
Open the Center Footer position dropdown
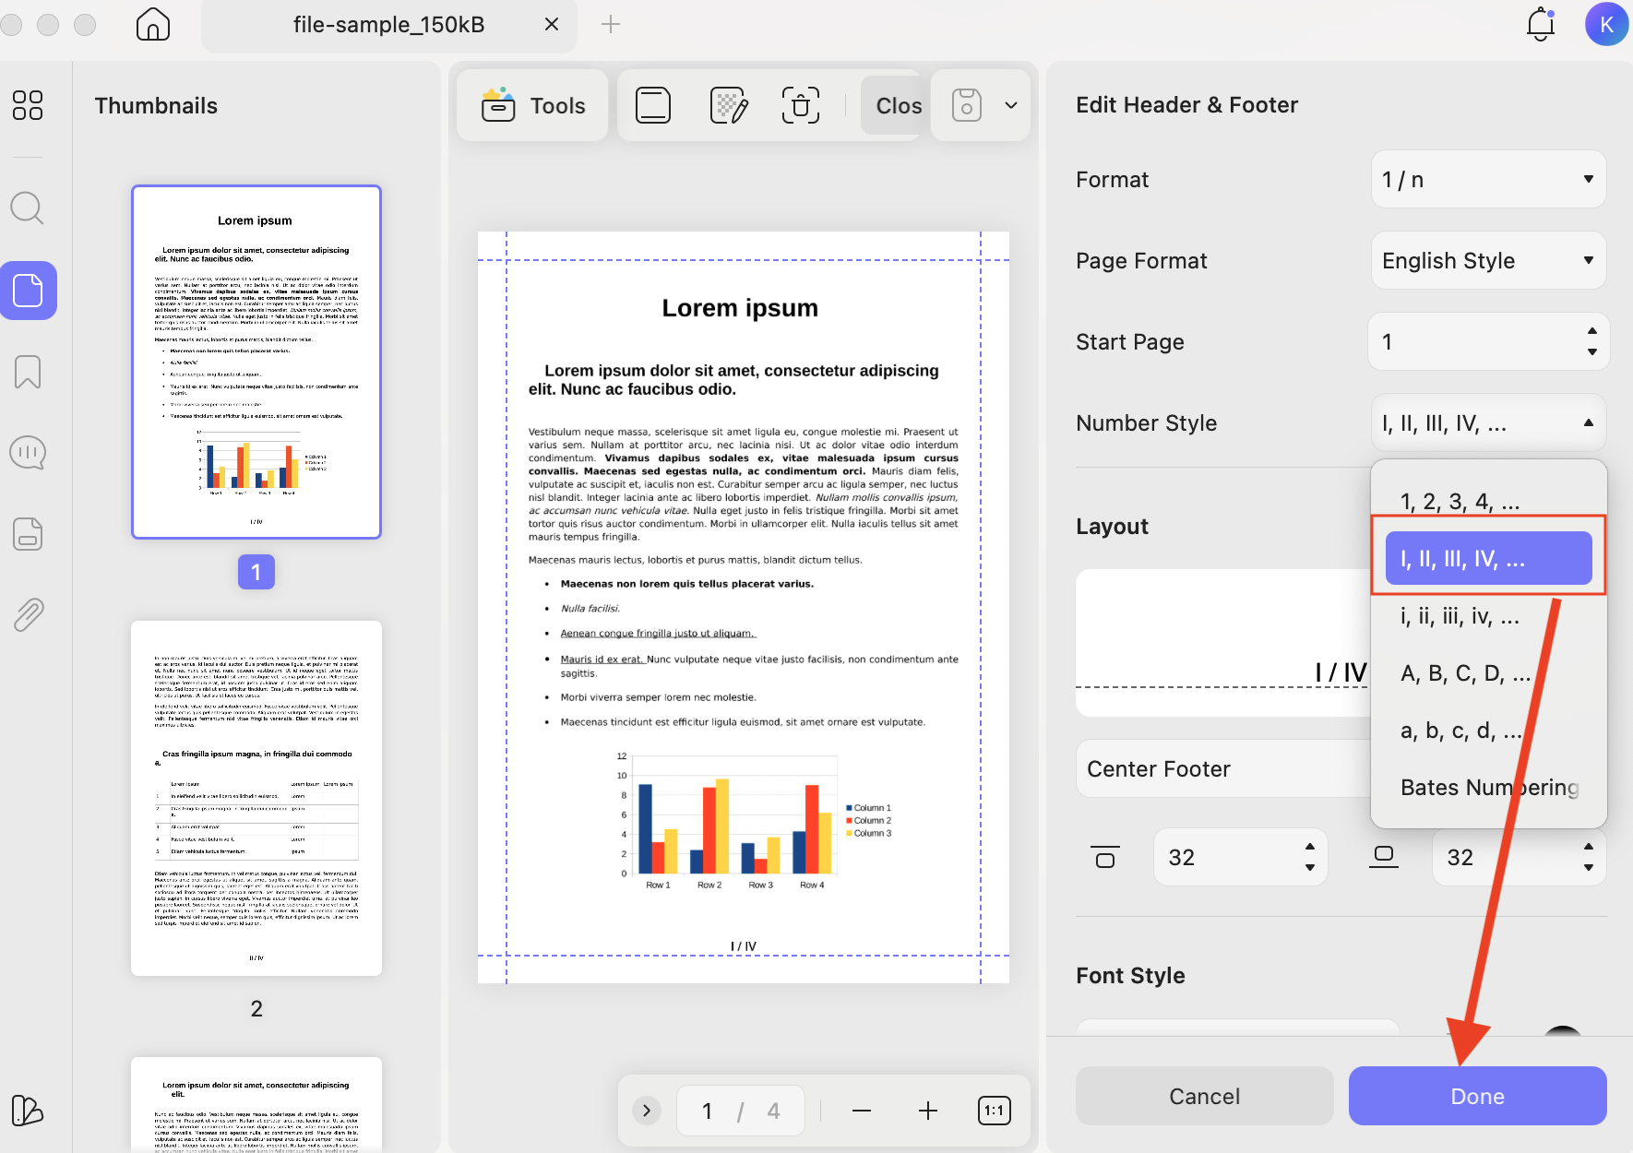tap(1223, 769)
